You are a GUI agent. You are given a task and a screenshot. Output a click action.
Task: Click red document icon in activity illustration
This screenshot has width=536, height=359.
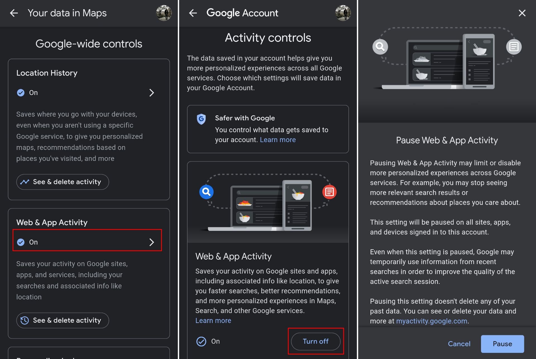[x=329, y=192]
